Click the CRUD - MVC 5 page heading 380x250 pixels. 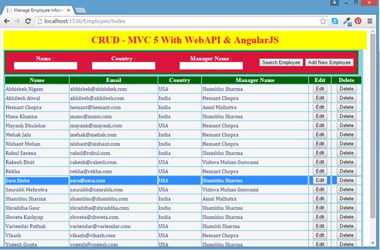(x=185, y=40)
